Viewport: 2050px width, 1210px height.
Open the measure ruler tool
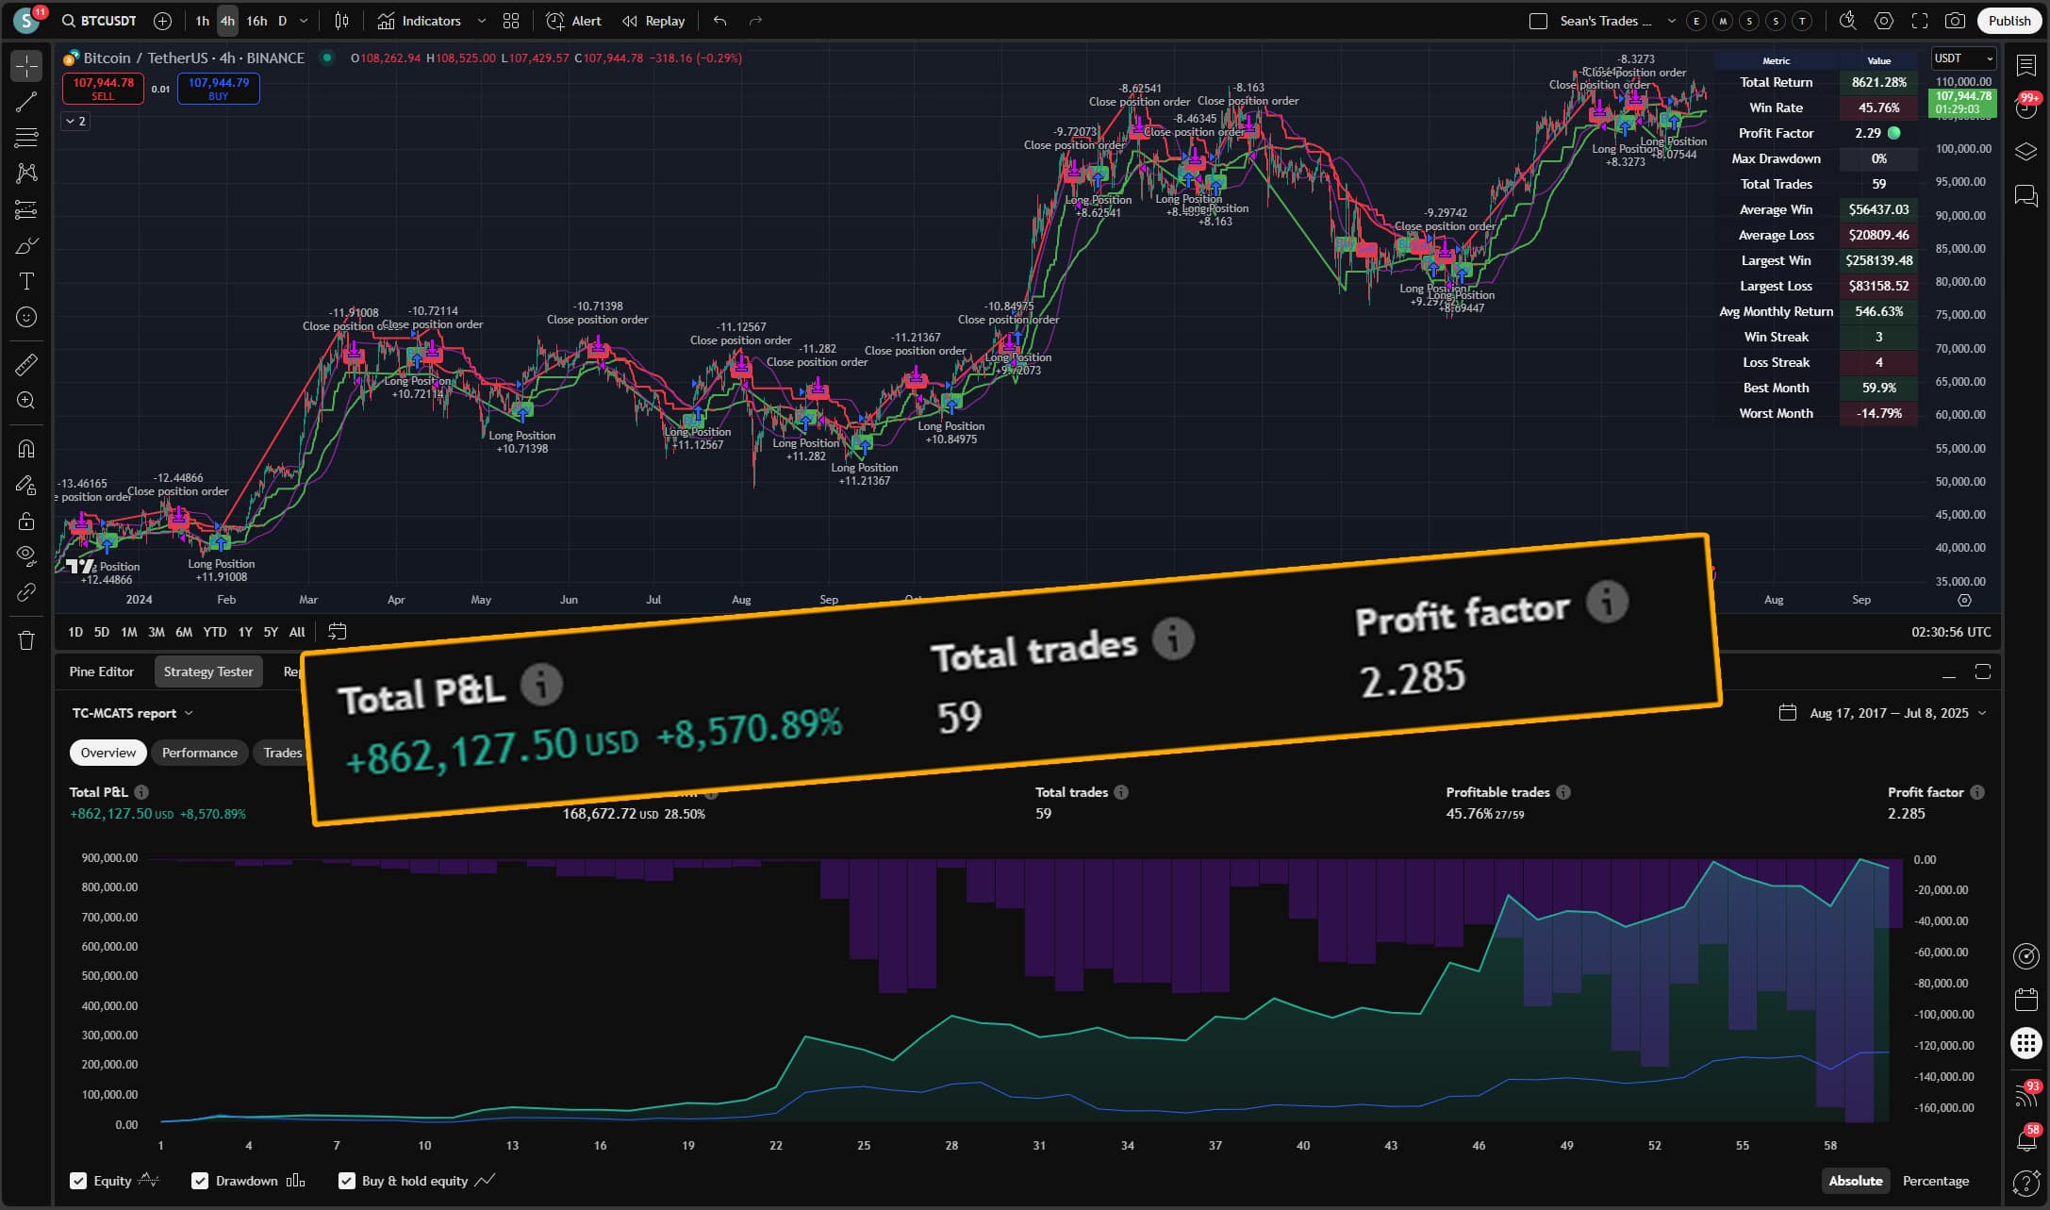(26, 364)
